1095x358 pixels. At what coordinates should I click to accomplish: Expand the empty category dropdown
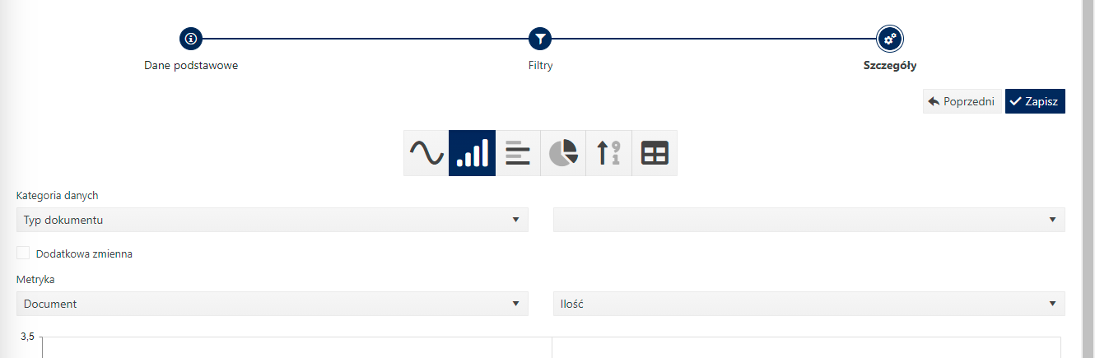click(808, 220)
